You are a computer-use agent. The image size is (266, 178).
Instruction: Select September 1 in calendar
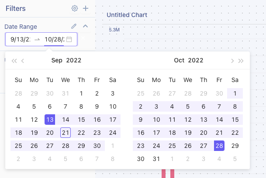81,93
